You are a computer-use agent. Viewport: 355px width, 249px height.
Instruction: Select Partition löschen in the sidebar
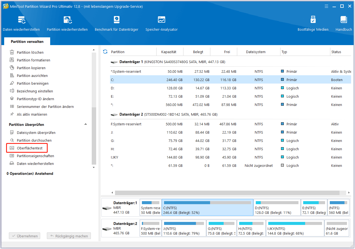[30, 52]
